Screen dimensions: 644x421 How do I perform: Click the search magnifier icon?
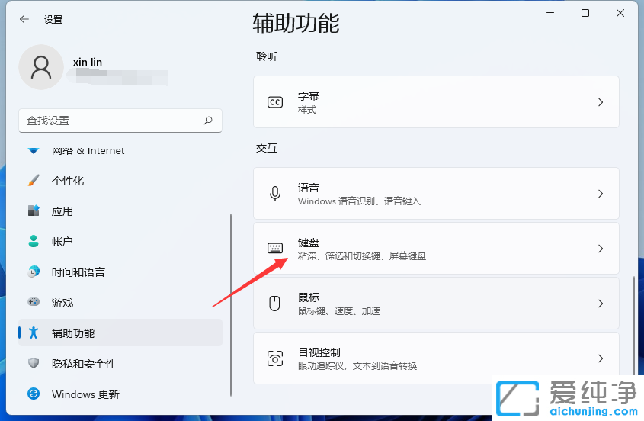[x=208, y=121]
